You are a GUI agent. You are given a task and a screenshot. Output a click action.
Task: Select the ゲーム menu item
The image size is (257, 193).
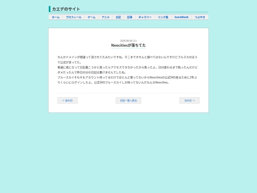(91, 17)
